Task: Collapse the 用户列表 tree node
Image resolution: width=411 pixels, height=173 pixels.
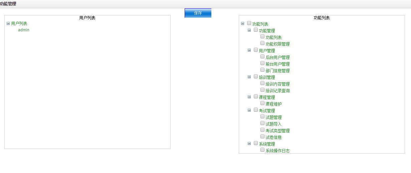Action: (8, 23)
